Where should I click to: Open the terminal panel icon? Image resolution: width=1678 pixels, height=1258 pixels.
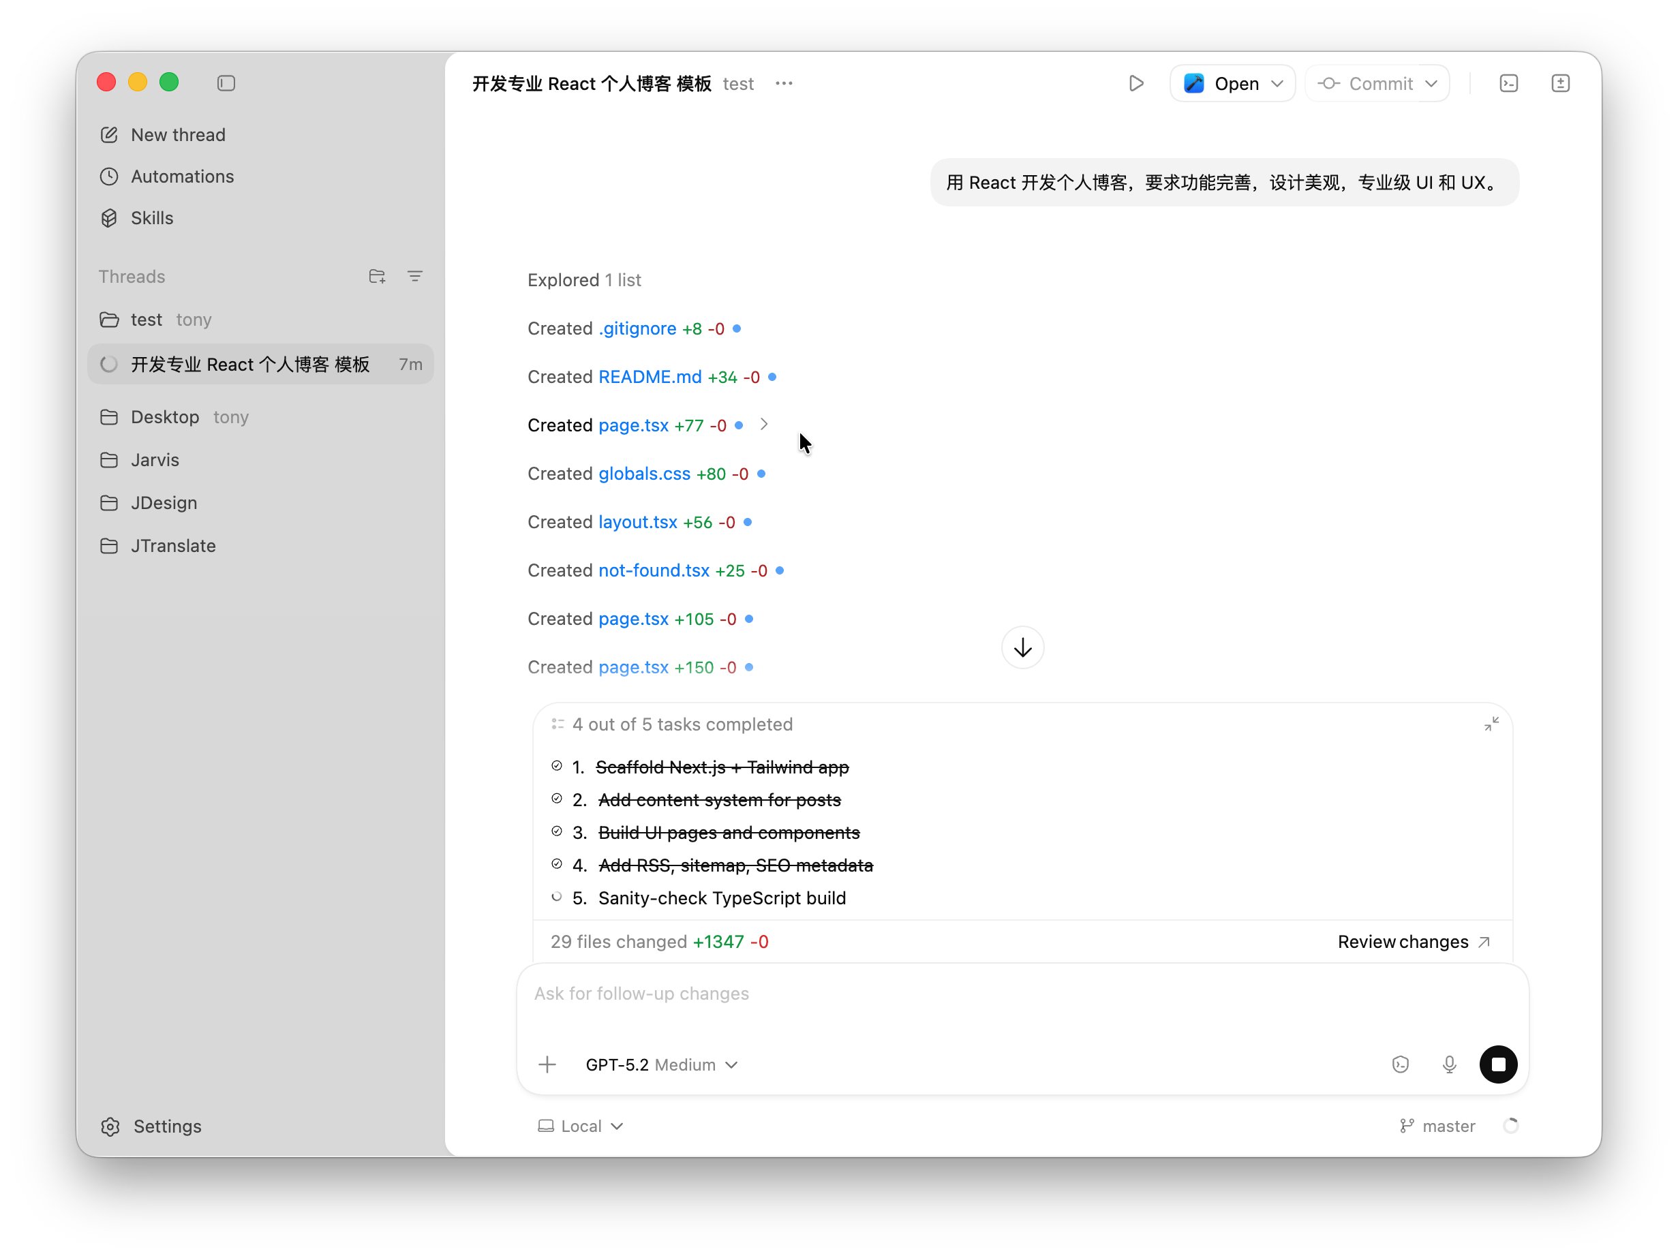pos(1508,83)
